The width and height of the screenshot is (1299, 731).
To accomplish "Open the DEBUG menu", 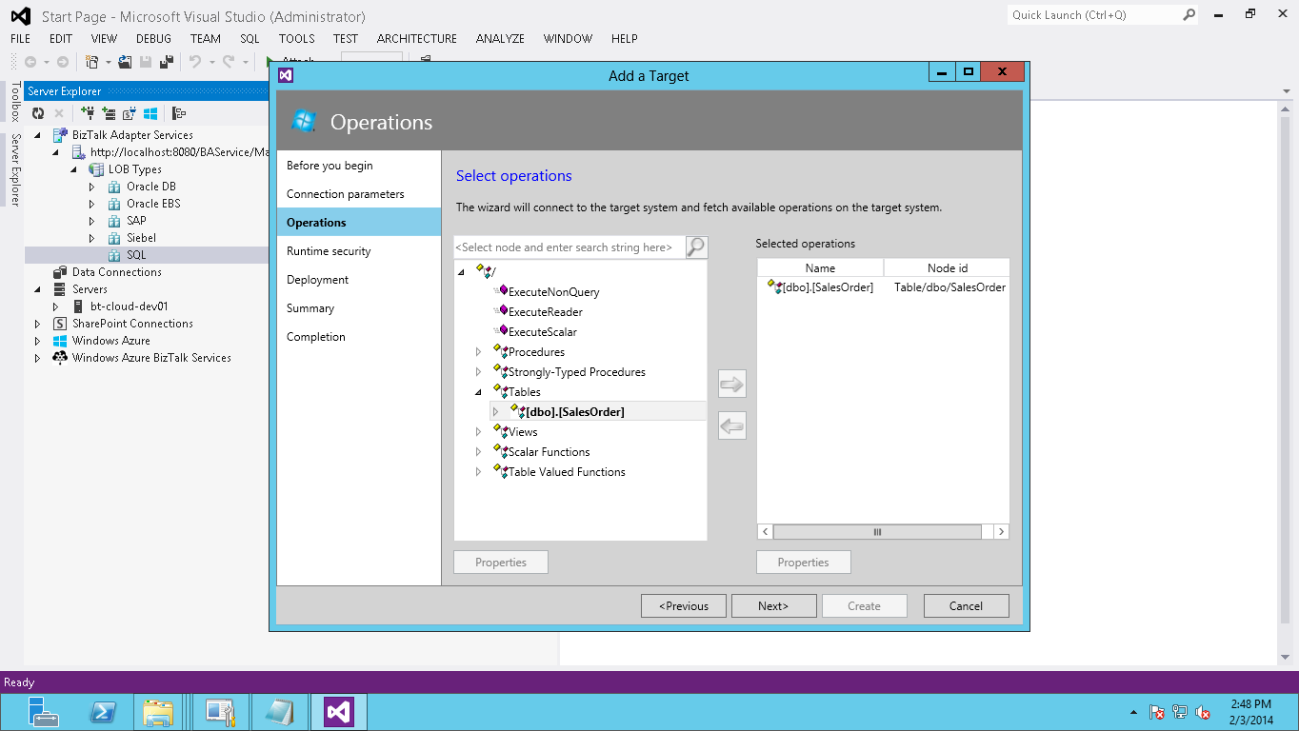I will coord(153,39).
